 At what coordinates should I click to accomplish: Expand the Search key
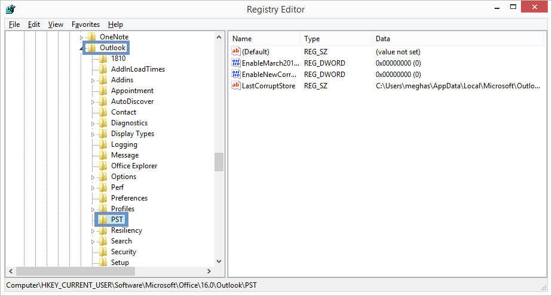click(93, 242)
